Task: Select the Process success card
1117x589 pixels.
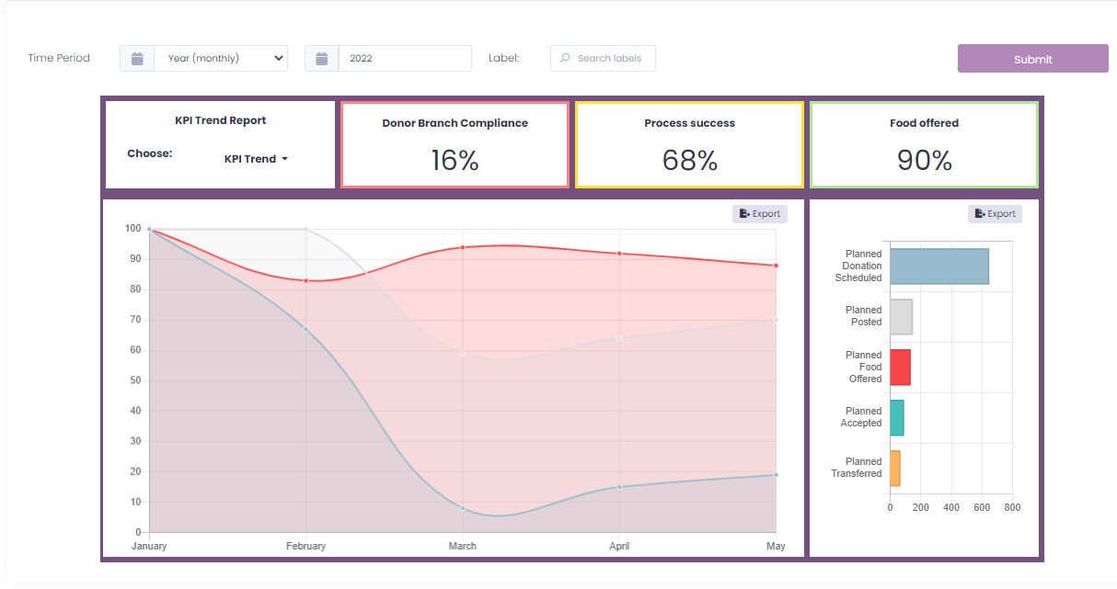Action: (x=689, y=145)
